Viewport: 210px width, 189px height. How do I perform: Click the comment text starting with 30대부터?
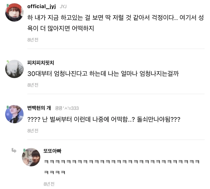click(103, 74)
